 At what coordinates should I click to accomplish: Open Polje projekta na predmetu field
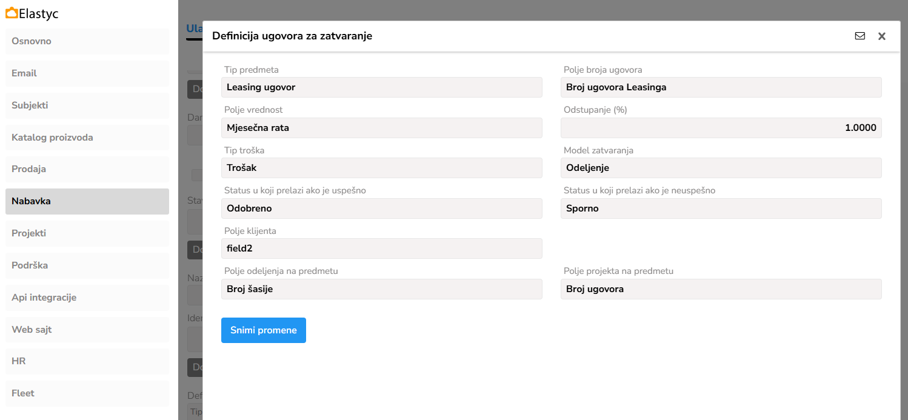[x=721, y=289]
